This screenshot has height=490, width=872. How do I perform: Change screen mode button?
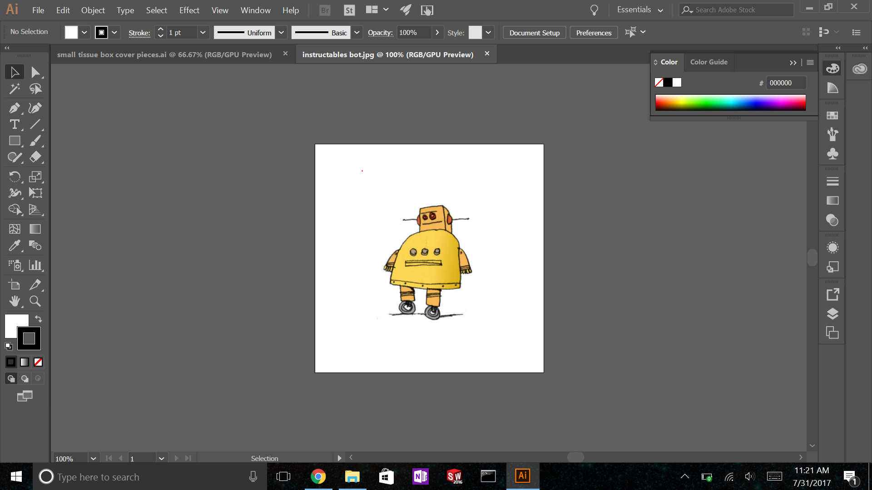[25, 396]
